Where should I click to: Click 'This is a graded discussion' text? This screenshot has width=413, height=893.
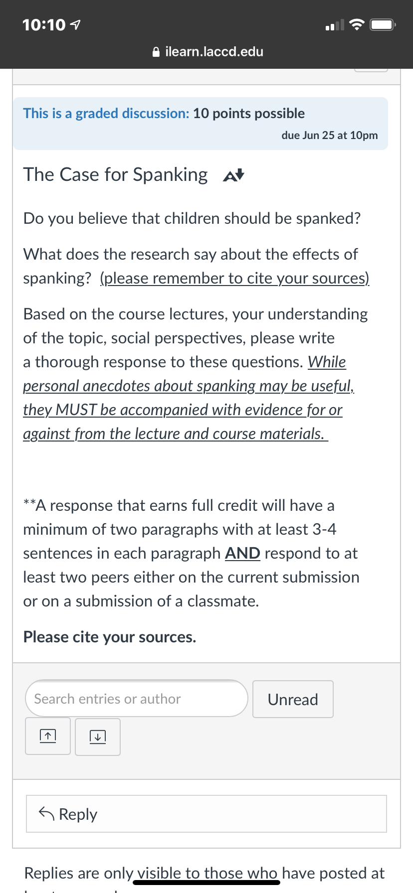tap(106, 114)
